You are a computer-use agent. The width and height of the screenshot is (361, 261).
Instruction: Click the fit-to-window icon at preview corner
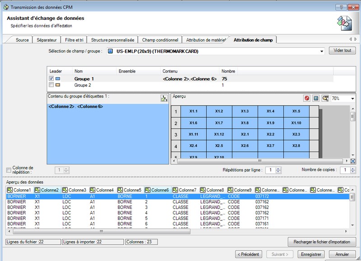[x=352, y=161]
